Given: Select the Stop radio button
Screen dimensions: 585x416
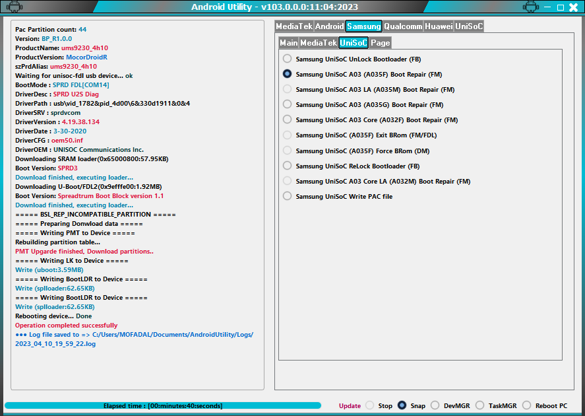Looking at the screenshot, I should (x=370, y=405).
